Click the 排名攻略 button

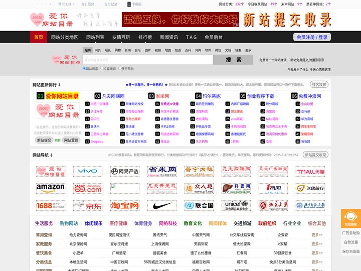point(319,85)
